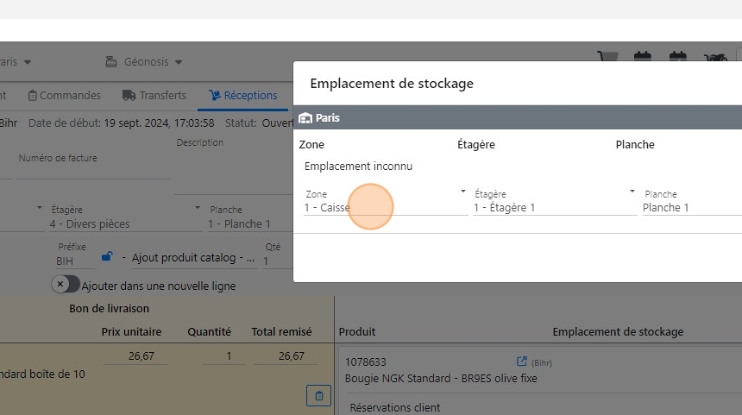
Task: Click the Planche 1 field in dialog
Action: [690, 207]
